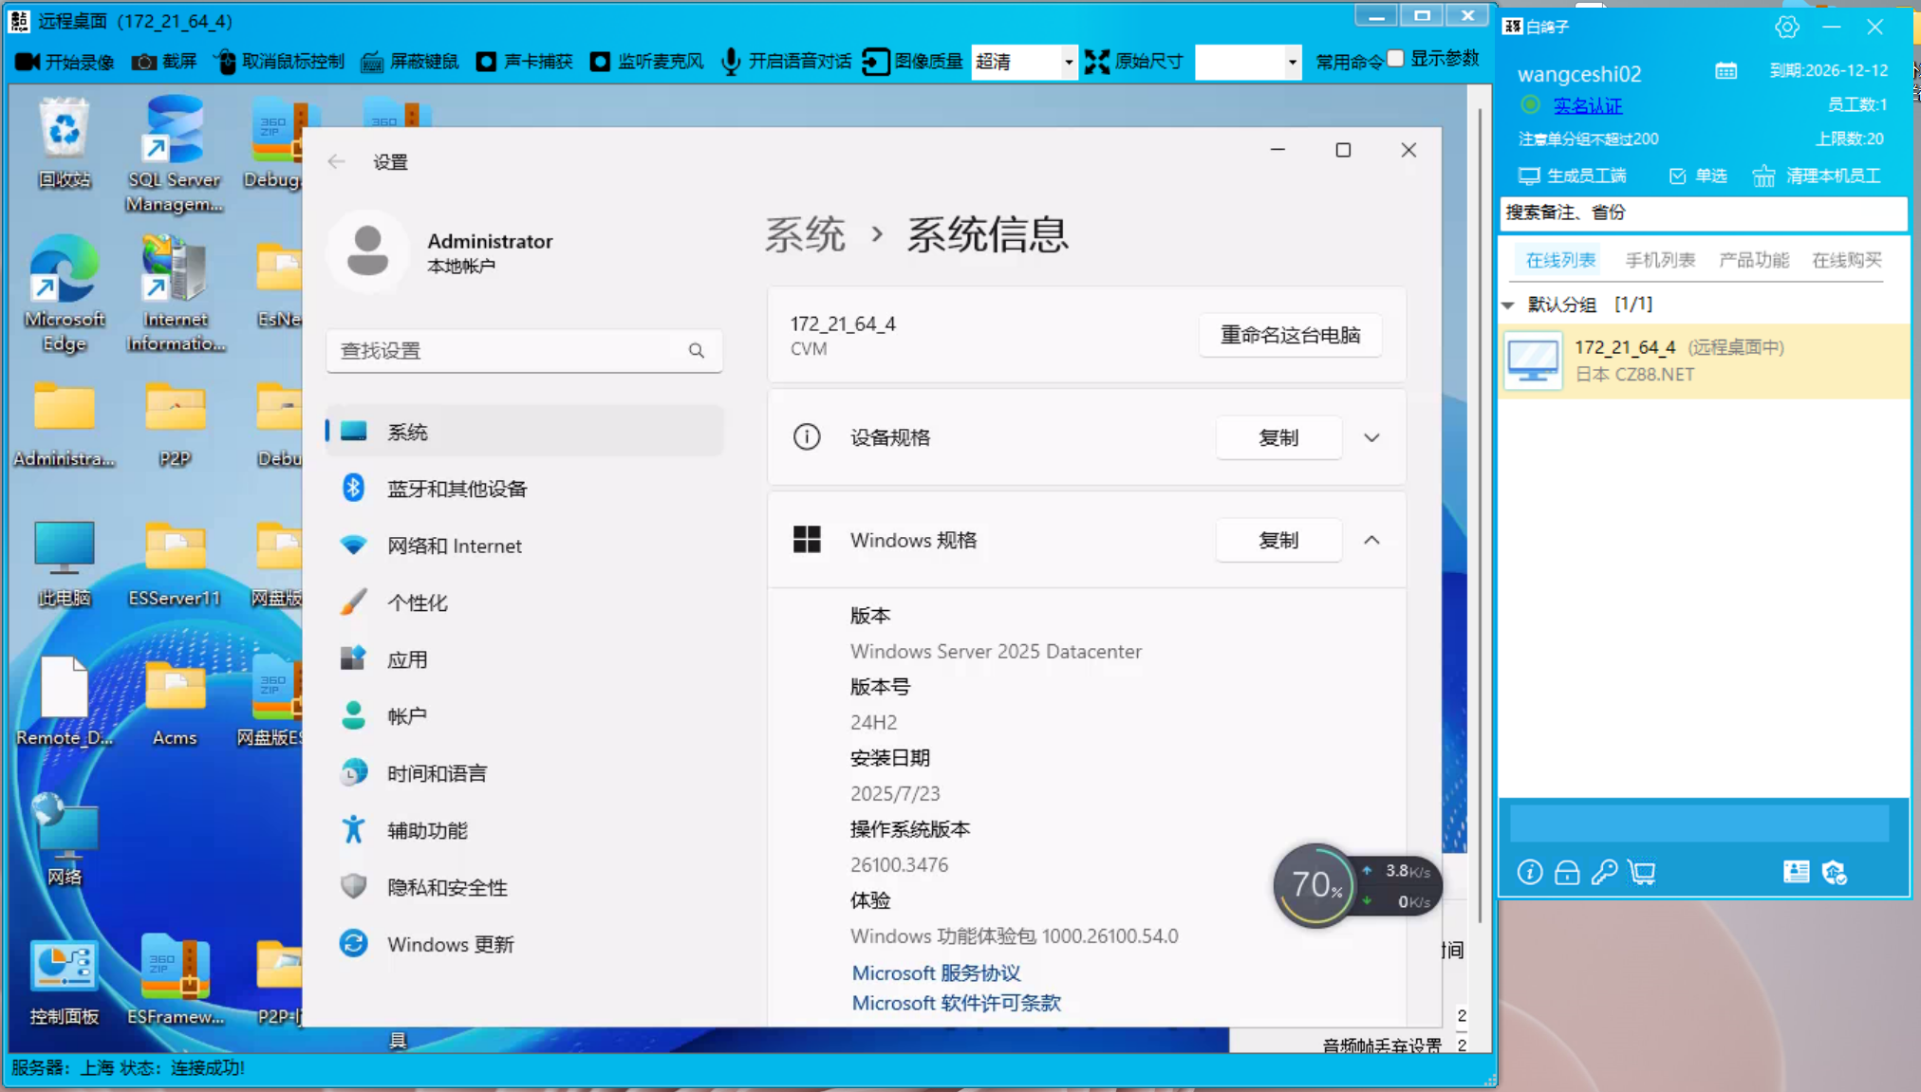Open the settings gear in 白鸽子 panel
The height and width of the screenshot is (1092, 1921).
pos(1786,27)
